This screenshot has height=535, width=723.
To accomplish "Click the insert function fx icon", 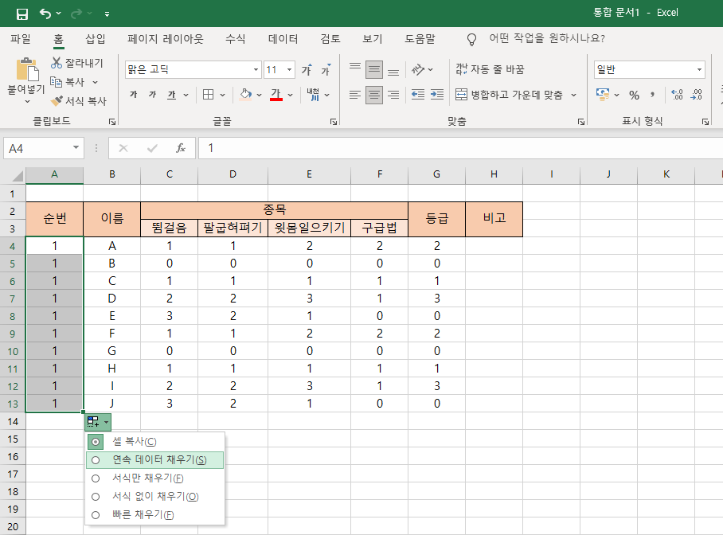I will [181, 148].
